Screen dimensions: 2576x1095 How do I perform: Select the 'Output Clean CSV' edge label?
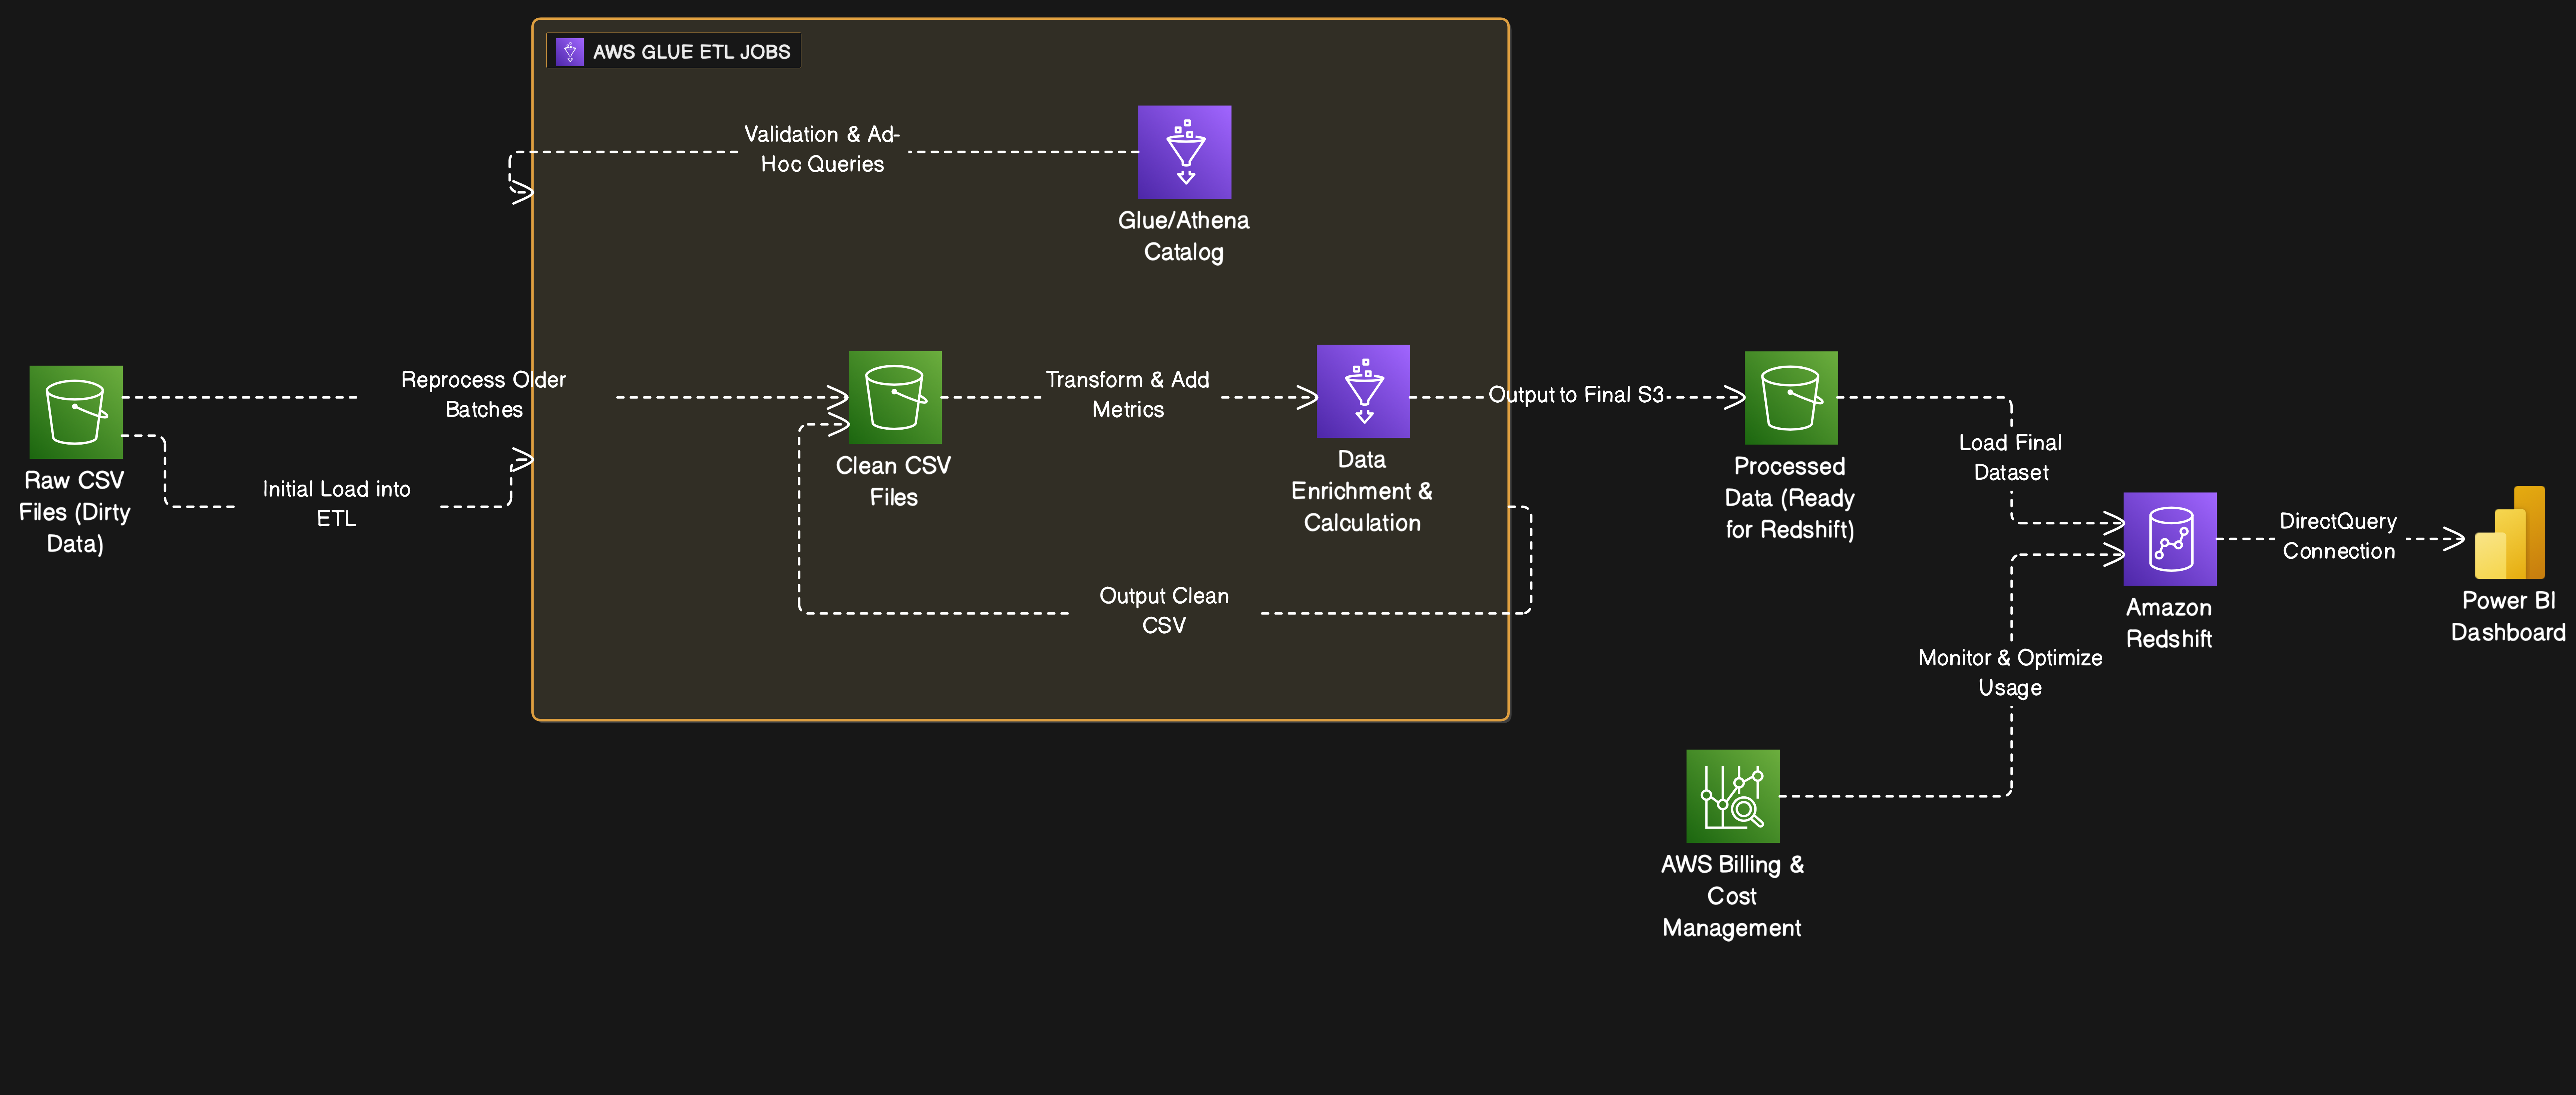pos(1164,611)
